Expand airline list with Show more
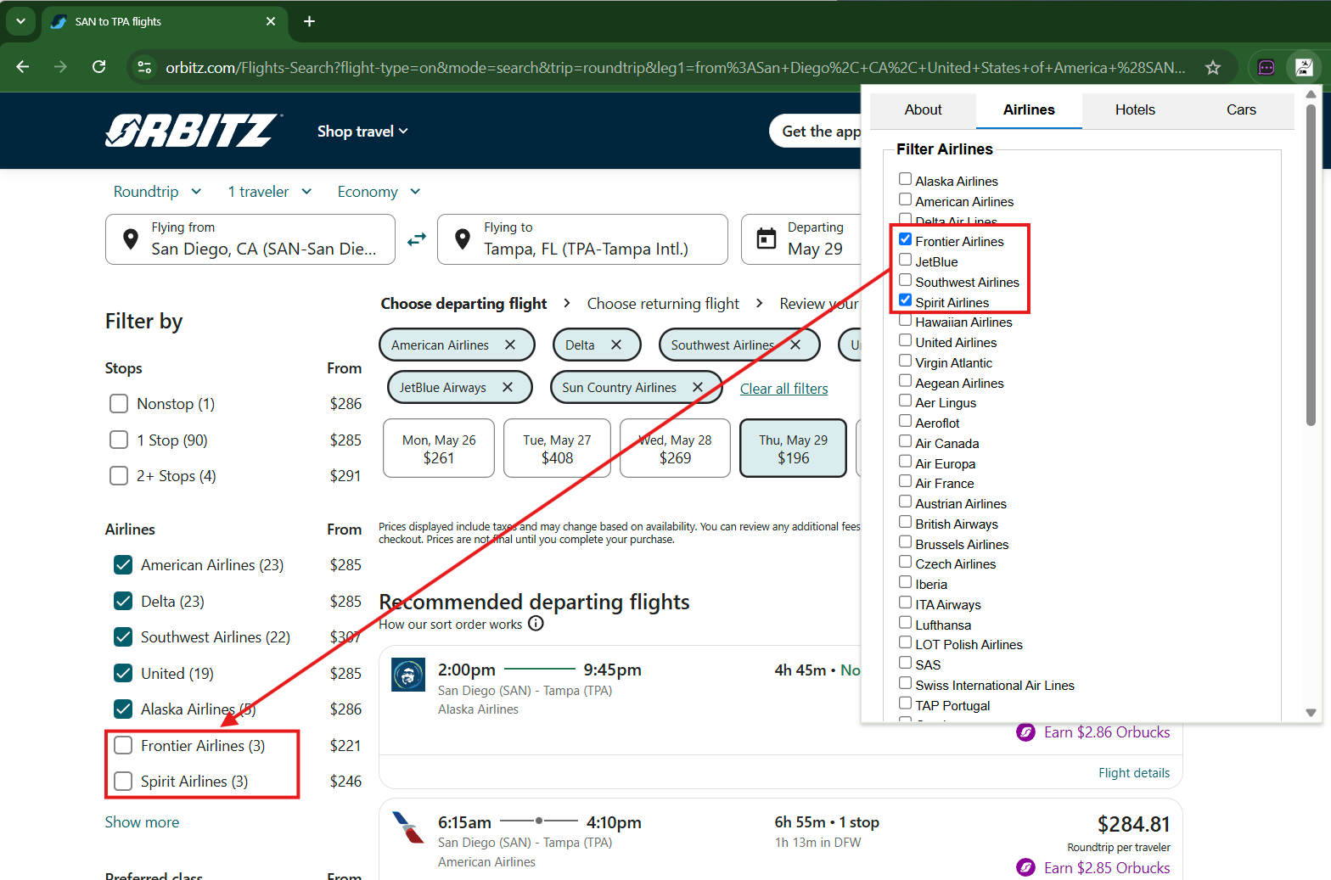The width and height of the screenshot is (1331, 880). pyautogui.click(x=142, y=821)
